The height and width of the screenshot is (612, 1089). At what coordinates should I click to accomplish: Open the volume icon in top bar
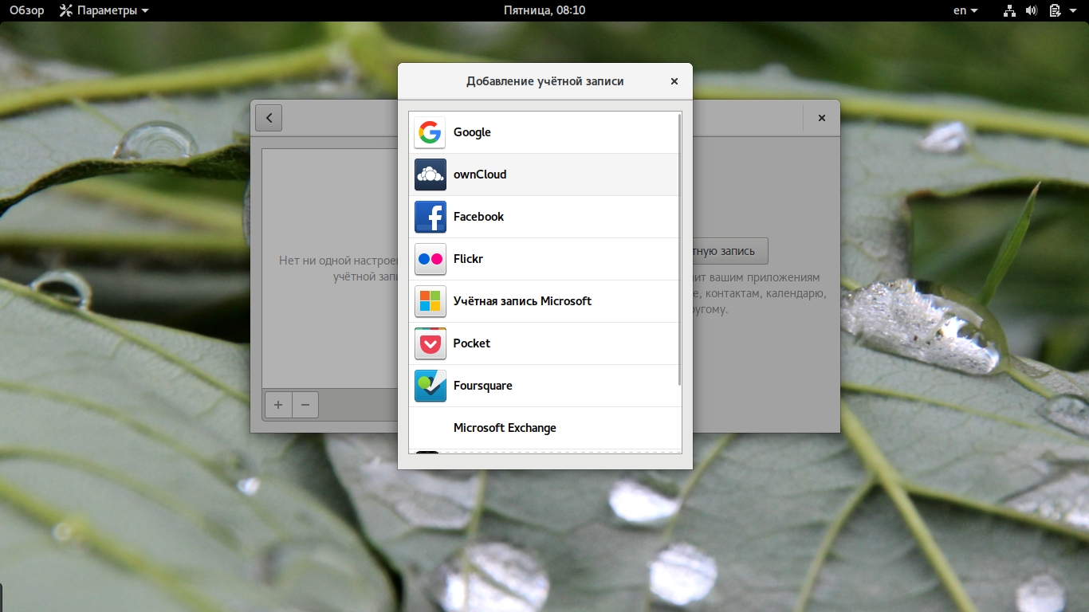pyautogui.click(x=1032, y=10)
